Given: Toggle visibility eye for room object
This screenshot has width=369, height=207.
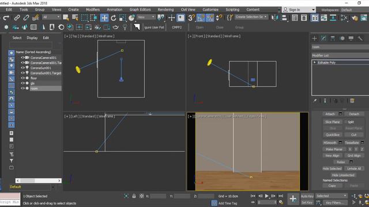Looking at the screenshot, I should (23, 88).
